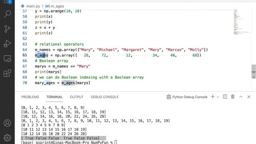Click mary_ages variable on line 70
Viewport: 256px width, 144px height.
point(45,83)
